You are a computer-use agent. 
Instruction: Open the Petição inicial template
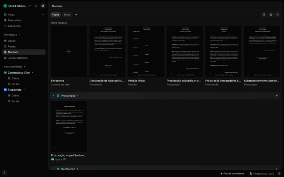(146, 51)
